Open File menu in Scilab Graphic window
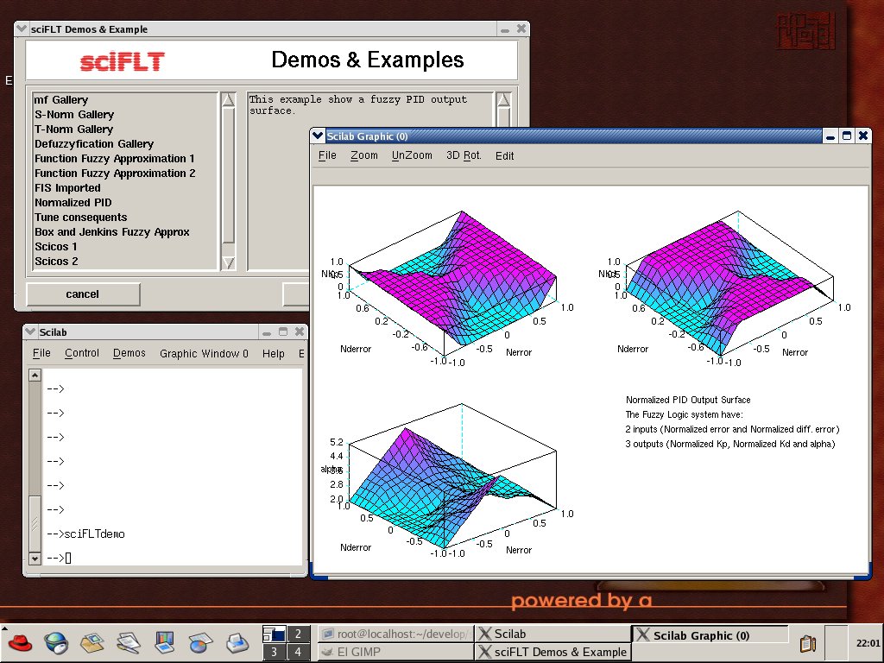This screenshot has height=663, width=884. coord(327,155)
